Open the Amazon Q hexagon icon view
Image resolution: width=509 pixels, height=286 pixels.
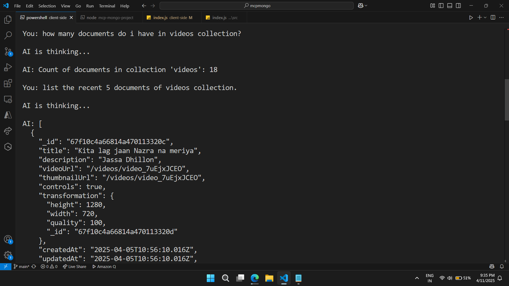point(8,147)
